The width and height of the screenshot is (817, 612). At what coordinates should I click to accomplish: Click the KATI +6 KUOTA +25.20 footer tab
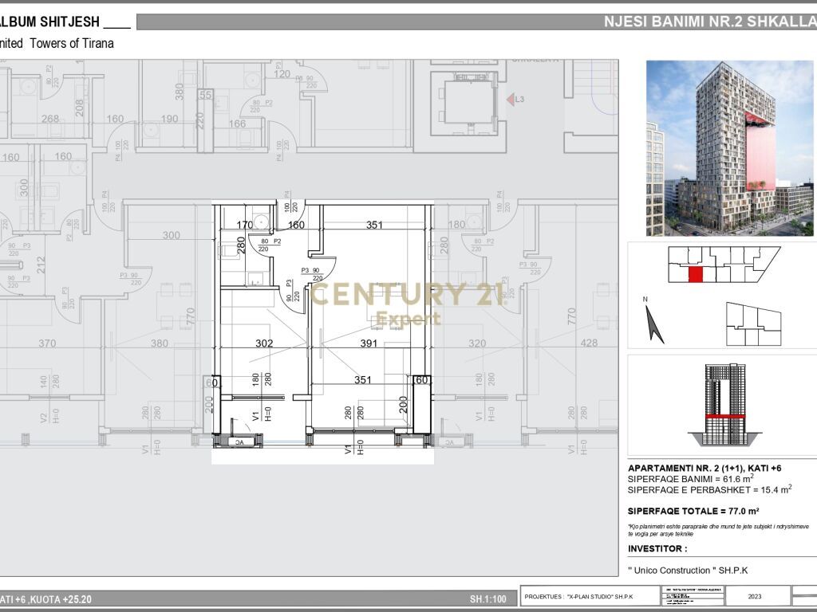point(44,601)
